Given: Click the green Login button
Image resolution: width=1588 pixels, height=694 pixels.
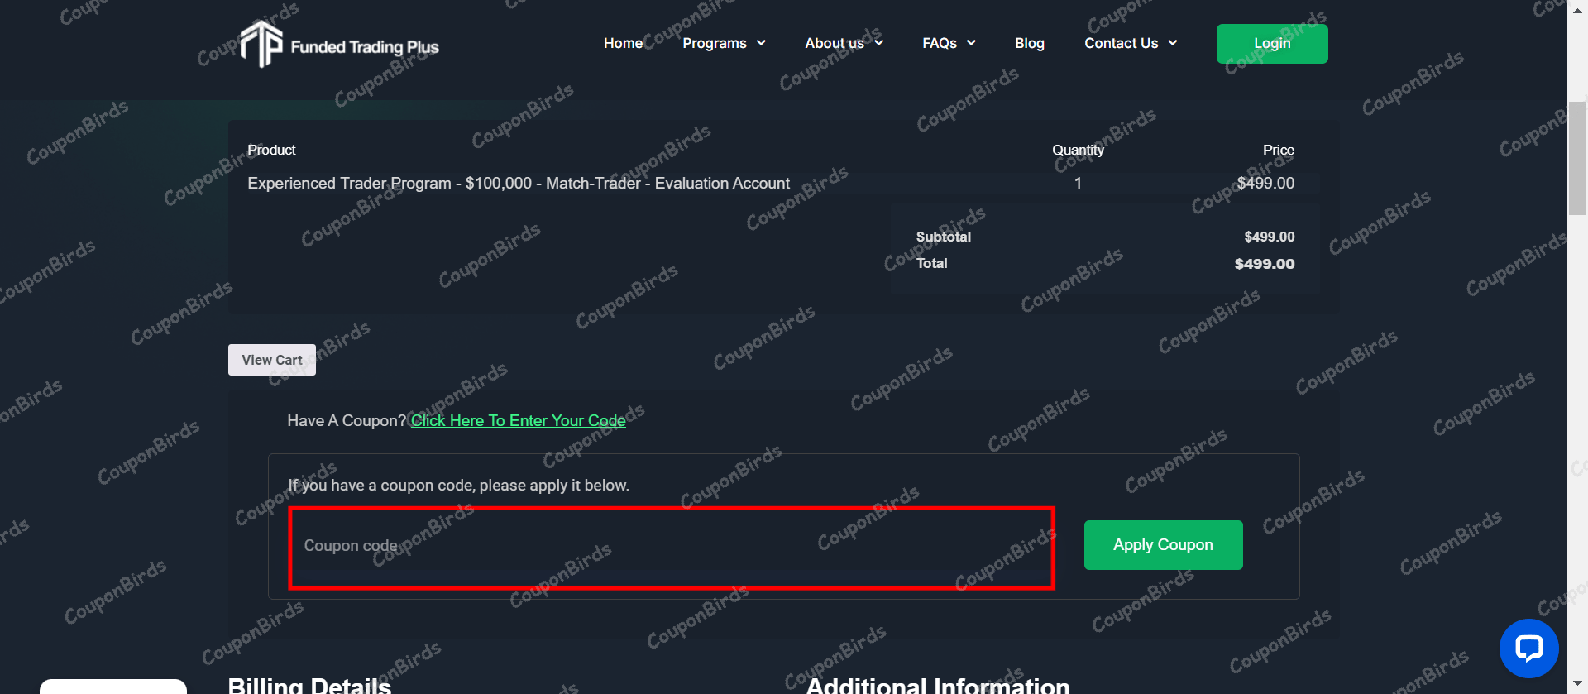Looking at the screenshot, I should coord(1272,44).
